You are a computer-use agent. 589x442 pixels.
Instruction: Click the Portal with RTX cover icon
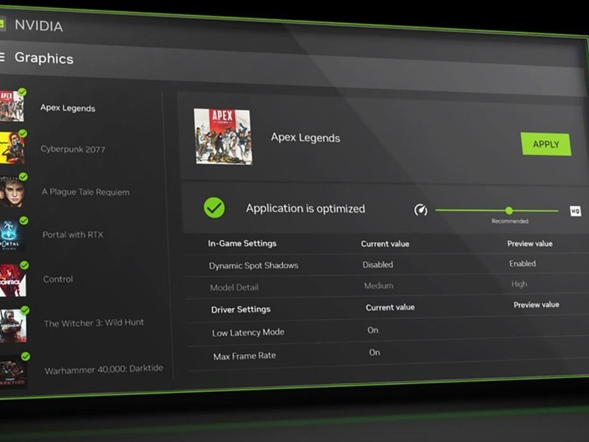tap(13, 235)
